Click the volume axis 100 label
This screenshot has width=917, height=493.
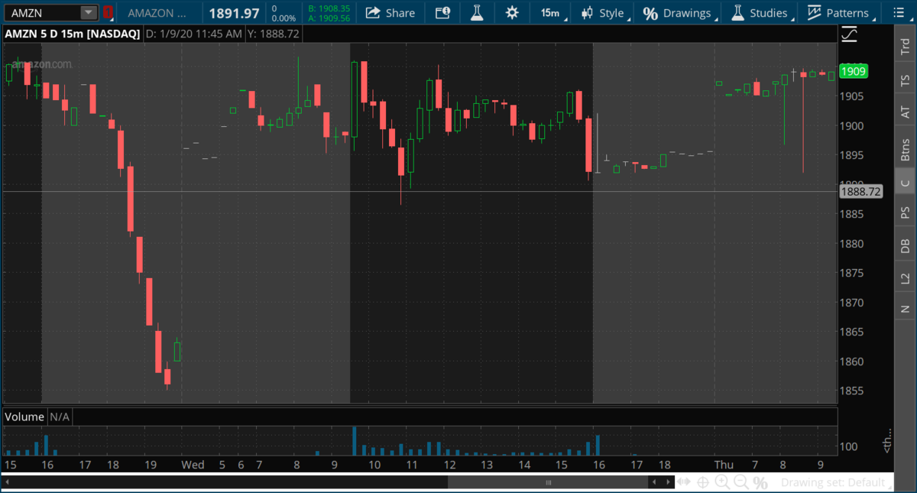(850, 447)
